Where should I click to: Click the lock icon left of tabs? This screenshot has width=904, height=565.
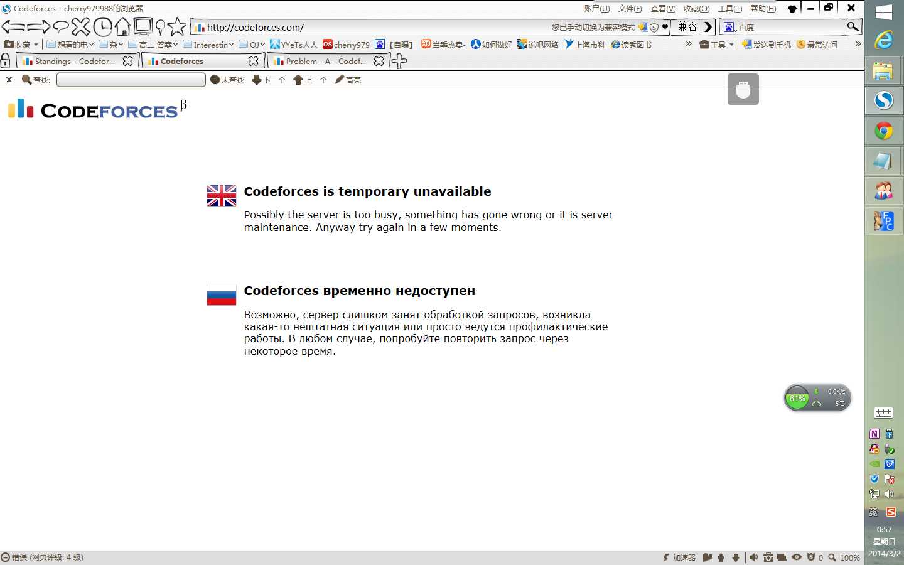pos(6,61)
